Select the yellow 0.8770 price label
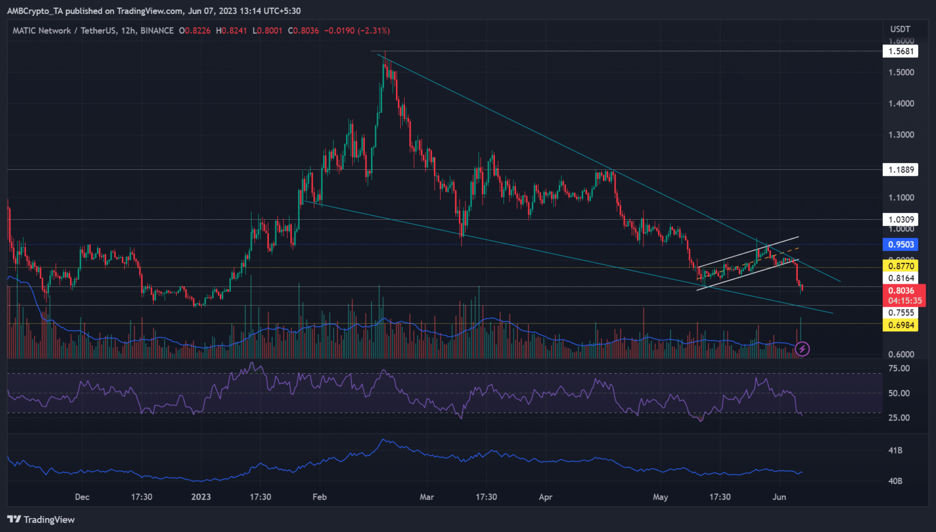The width and height of the screenshot is (936, 532). click(901, 266)
